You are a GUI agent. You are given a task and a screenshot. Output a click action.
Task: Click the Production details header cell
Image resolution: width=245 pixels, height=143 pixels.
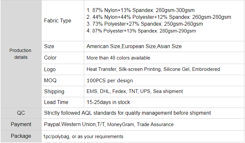pos(20,54)
